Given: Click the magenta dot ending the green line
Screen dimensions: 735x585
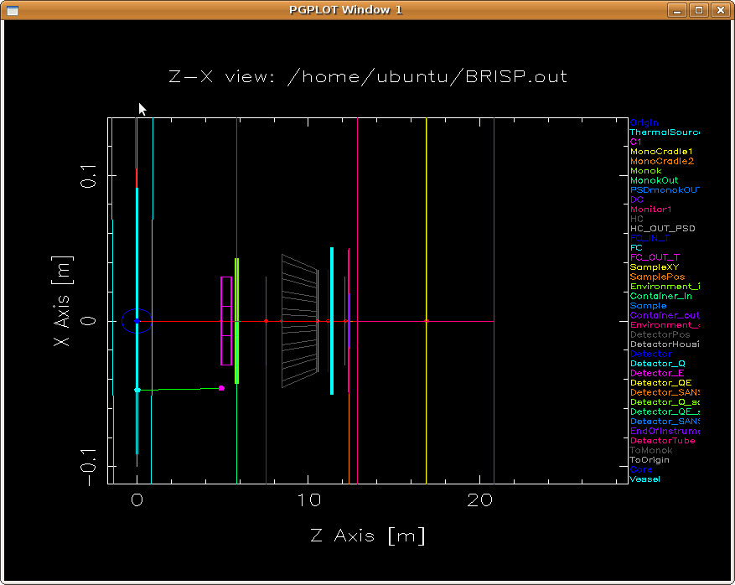Looking at the screenshot, I should [221, 388].
